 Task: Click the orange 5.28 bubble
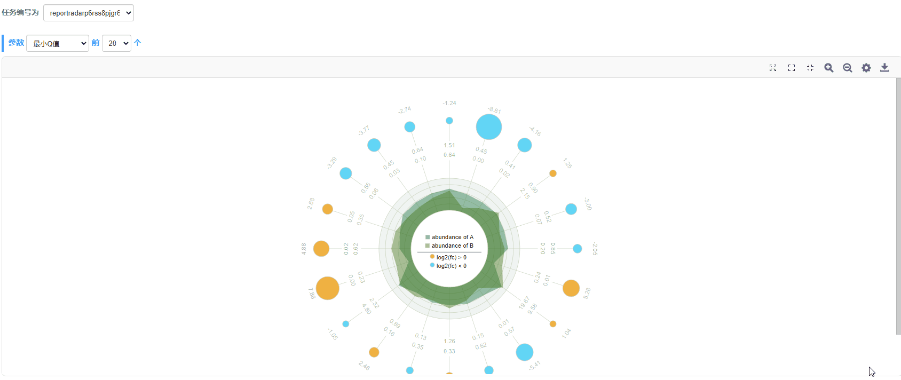click(x=571, y=288)
